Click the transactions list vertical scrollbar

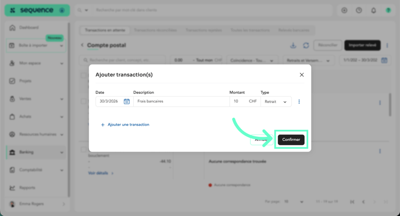390,105
